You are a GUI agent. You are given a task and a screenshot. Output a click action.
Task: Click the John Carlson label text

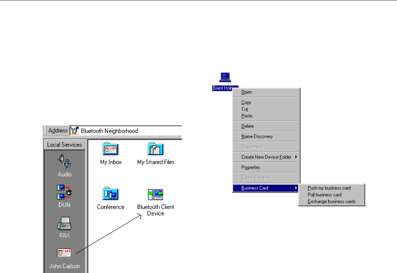(64, 266)
